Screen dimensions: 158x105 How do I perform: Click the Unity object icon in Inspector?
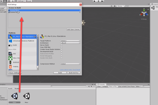(x=153, y=8)
